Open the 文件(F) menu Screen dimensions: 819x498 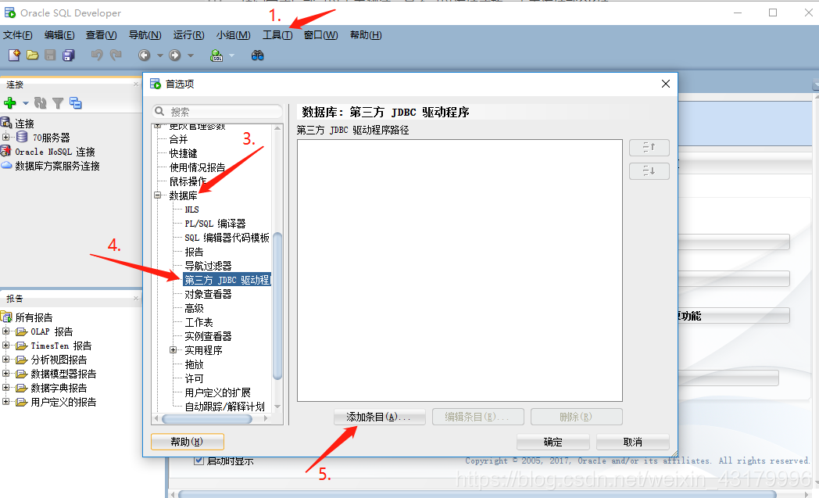click(17, 35)
